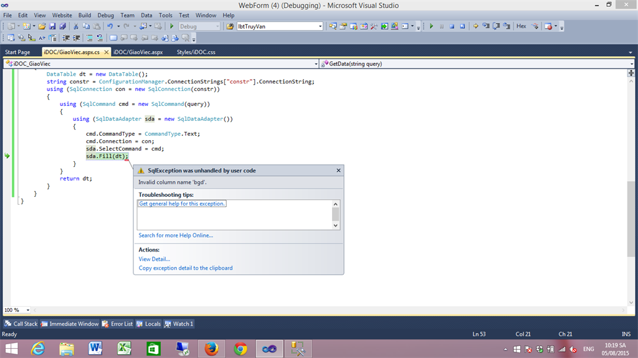Click the Start Debugging arrow by Debug combo
This screenshot has width=638, height=358.
[x=172, y=26]
